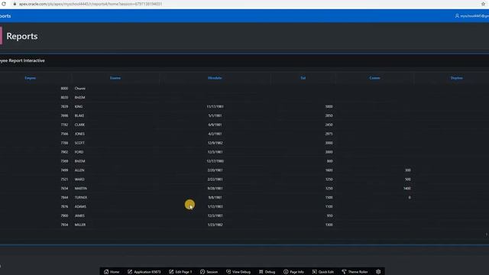The width and height of the screenshot is (489, 275).
Task: Select employee name cell TURNER
Action: (81, 197)
